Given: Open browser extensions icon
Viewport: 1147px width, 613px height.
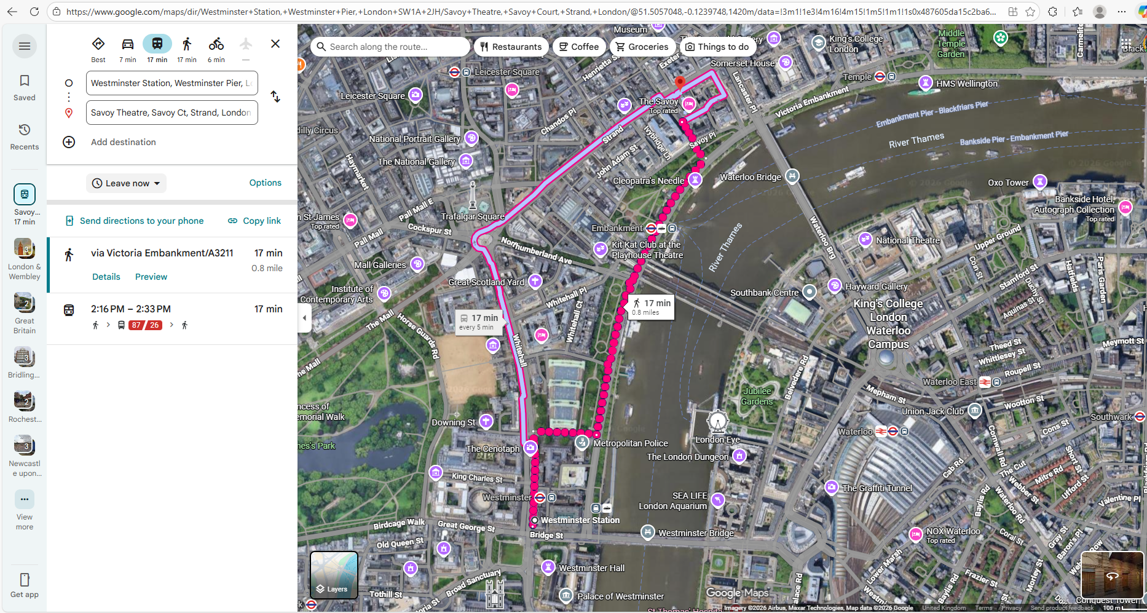Looking at the screenshot, I should 1052,12.
